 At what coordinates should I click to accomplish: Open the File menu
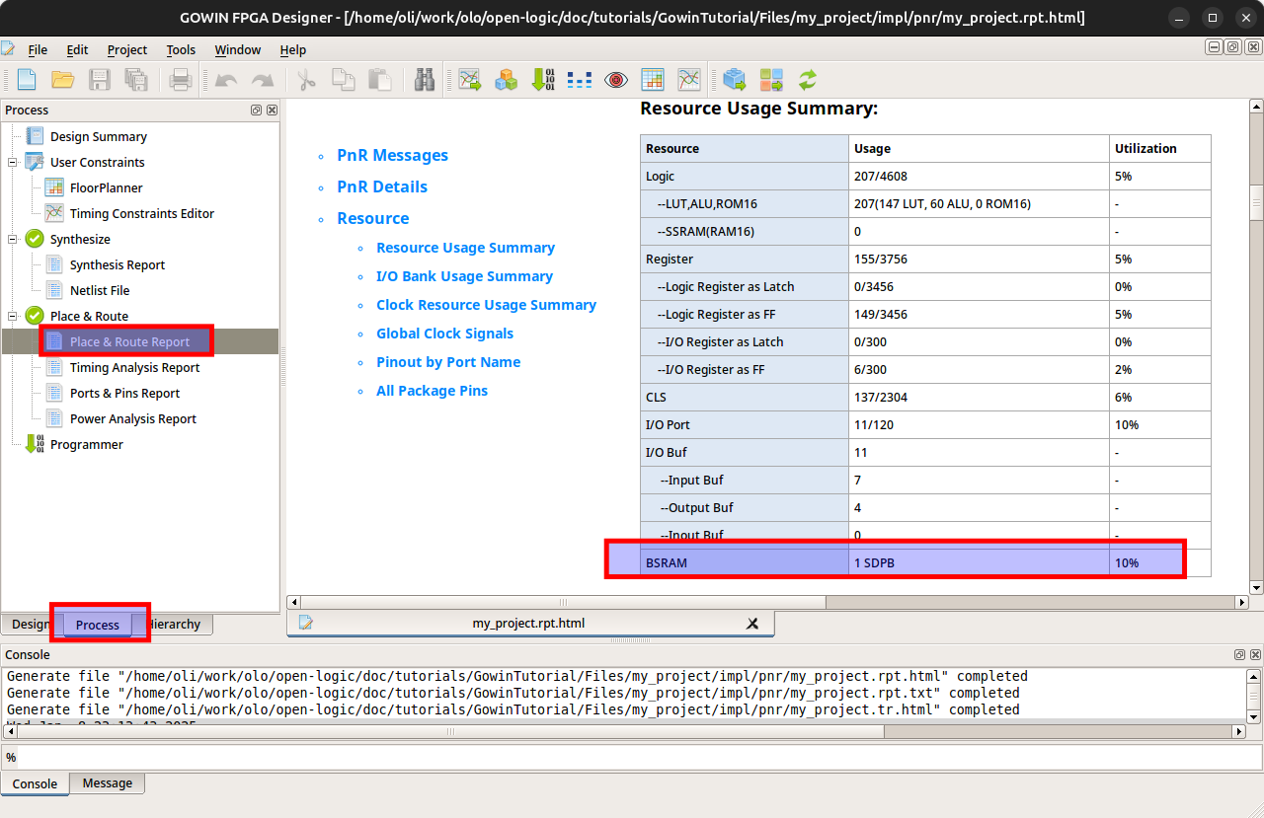point(38,49)
